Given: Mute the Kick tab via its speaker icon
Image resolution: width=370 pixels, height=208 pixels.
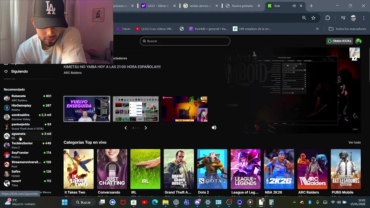Looking at the screenshot, I should [x=294, y=6].
